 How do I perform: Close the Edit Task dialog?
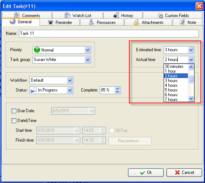(x=199, y=6)
